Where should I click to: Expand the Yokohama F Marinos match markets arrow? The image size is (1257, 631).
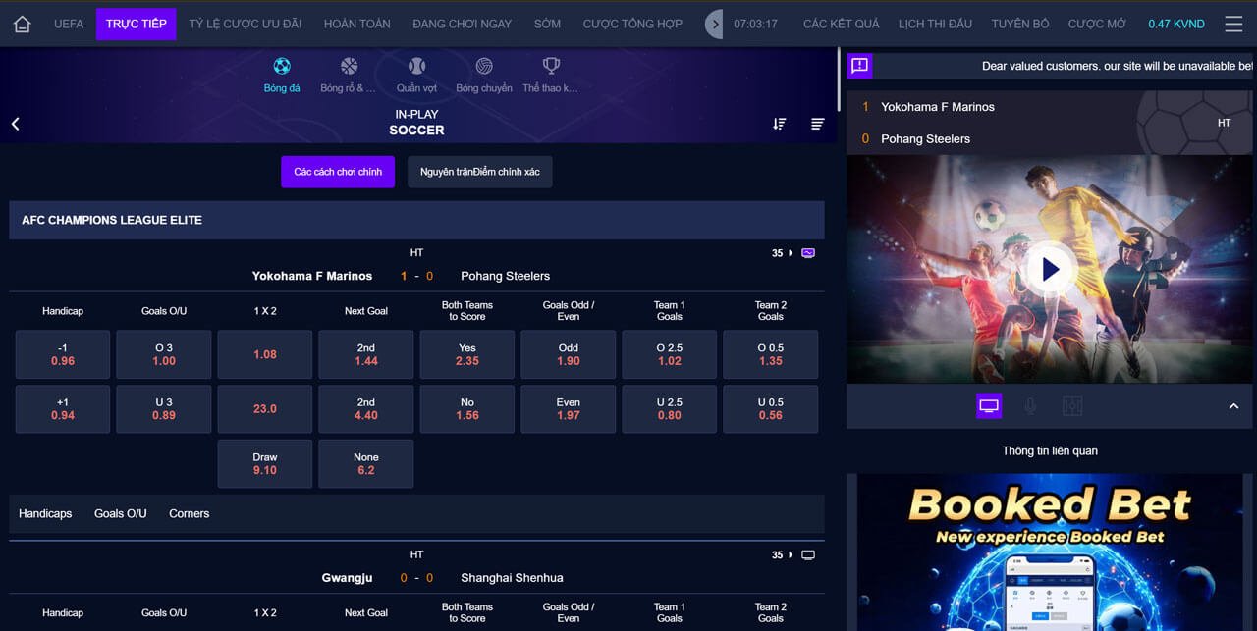(x=792, y=252)
